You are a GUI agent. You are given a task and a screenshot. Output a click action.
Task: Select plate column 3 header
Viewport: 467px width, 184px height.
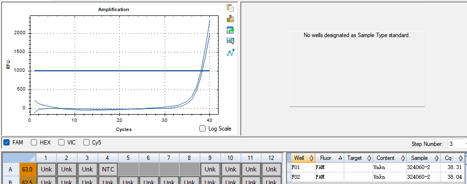pyautogui.click(x=87, y=158)
